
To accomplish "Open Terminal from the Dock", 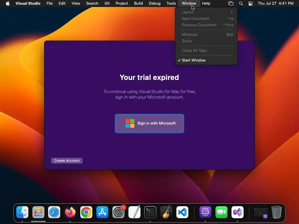I will pyautogui.click(x=150, y=212).
